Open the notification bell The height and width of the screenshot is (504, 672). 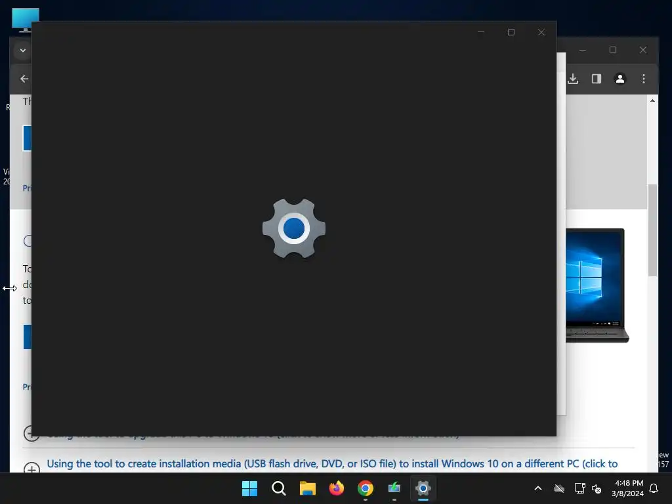pyautogui.click(x=654, y=488)
